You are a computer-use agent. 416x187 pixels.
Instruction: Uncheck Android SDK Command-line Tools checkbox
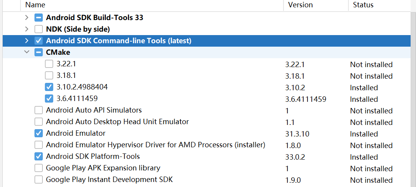pyautogui.click(x=39, y=41)
